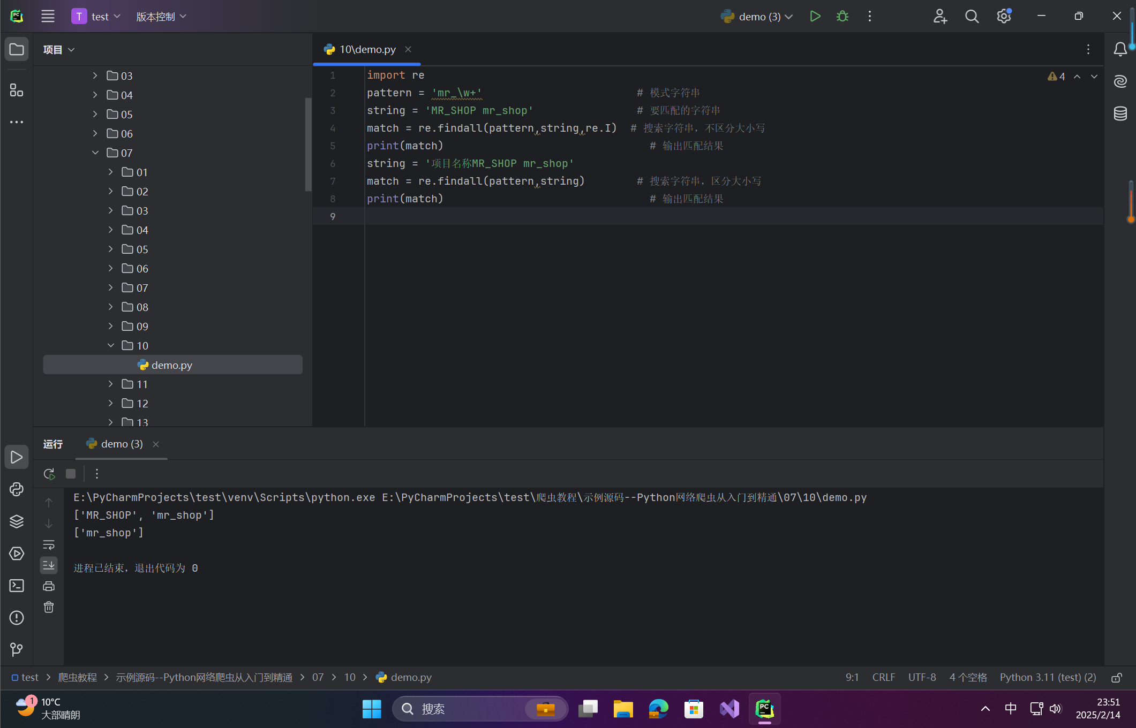The width and height of the screenshot is (1136, 728).
Task: Click the Rerun icon in Run panel
Action: click(49, 474)
